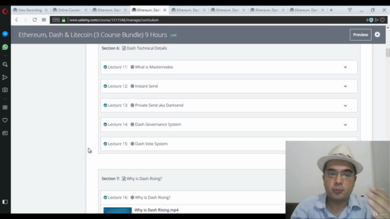
Task: Open the ad blocker shield icon
Action: tap(371, 20)
